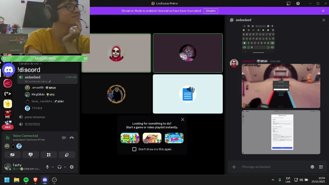Open User Settings gear
This screenshot has height=185, width=329.
(72, 167)
